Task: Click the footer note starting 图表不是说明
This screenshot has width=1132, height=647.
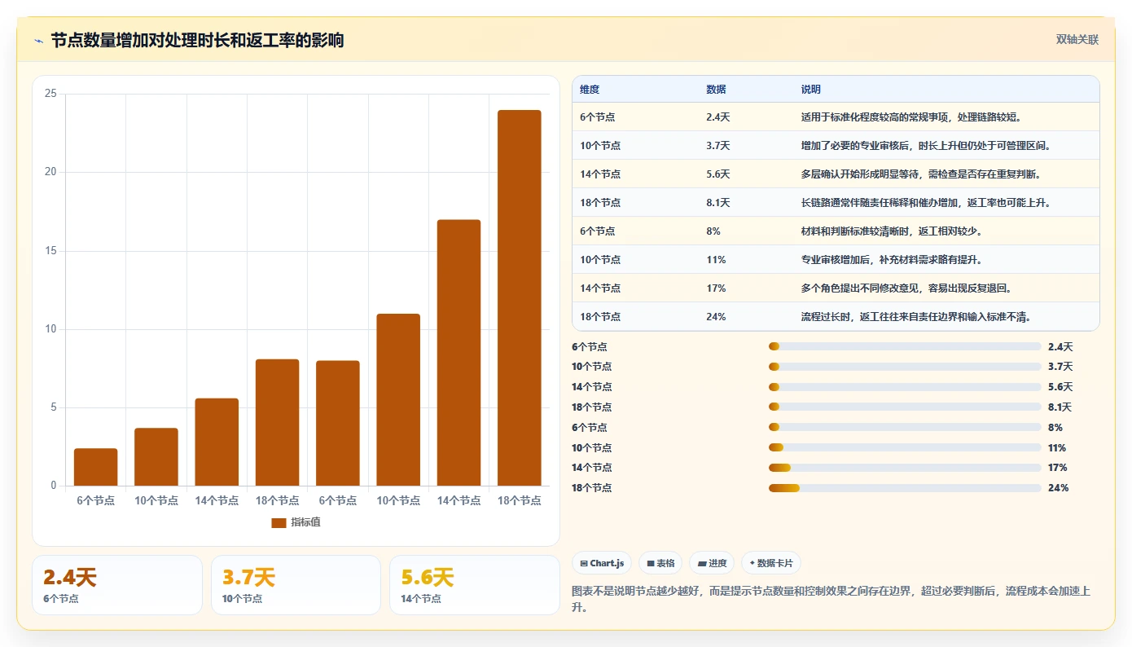Action: 831,599
